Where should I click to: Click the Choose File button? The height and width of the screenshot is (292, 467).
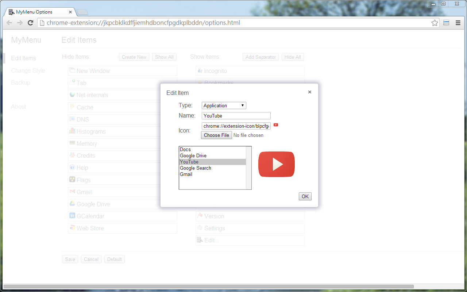pos(216,135)
